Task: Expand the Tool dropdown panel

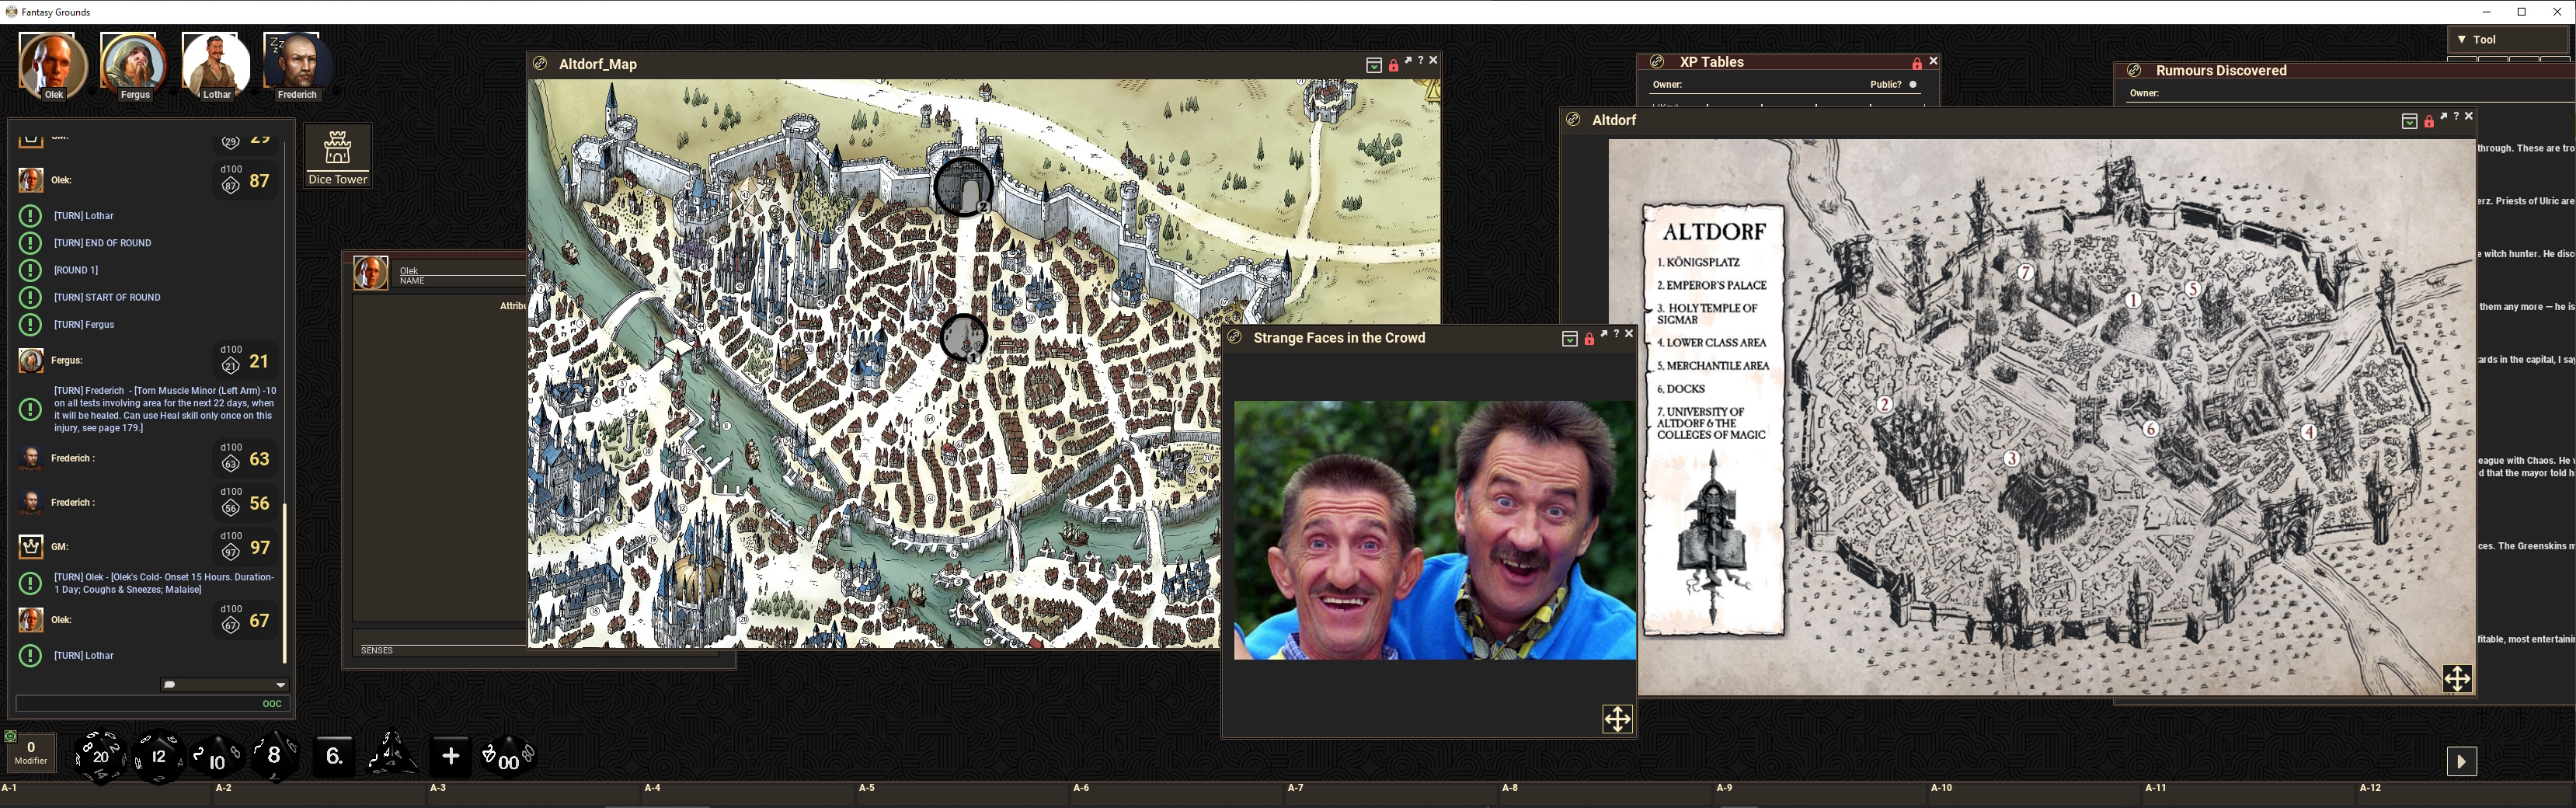Action: point(2507,39)
